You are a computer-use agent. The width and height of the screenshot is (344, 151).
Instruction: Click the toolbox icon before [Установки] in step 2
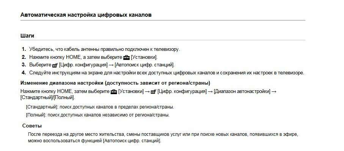coord(126,58)
